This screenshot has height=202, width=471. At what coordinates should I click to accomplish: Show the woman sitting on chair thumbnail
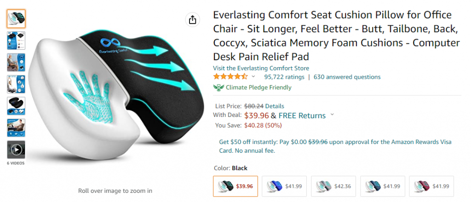coord(16,63)
